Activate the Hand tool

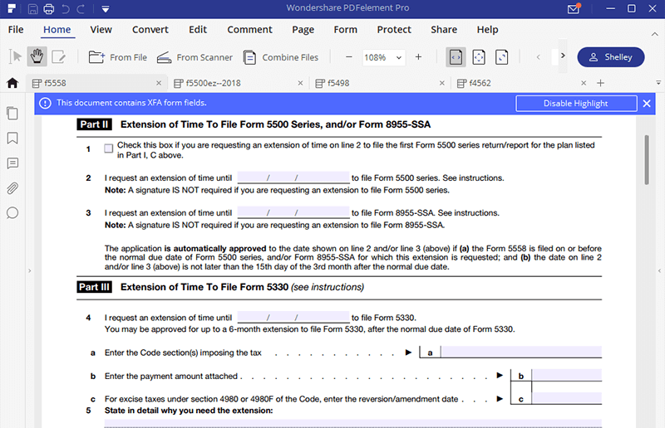[37, 56]
